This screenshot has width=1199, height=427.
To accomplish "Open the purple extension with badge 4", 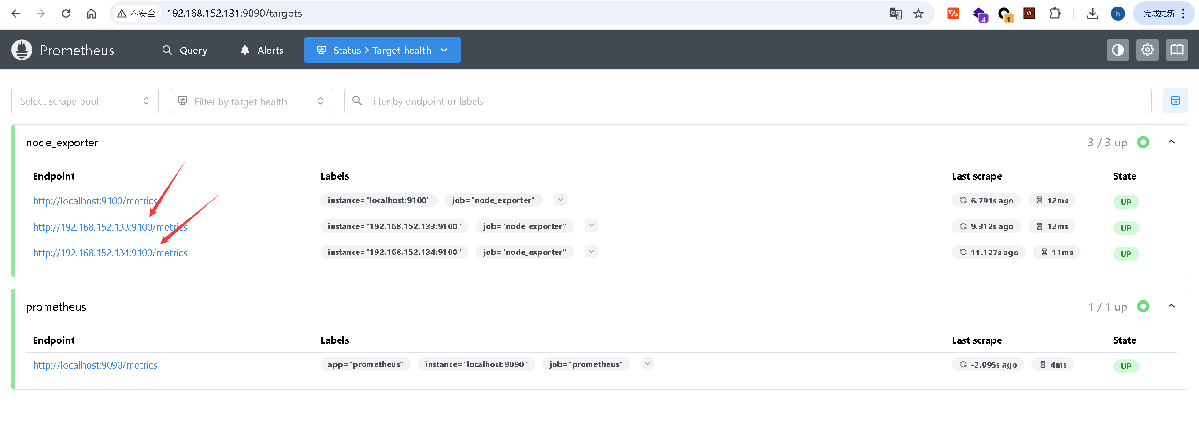I will (979, 14).
